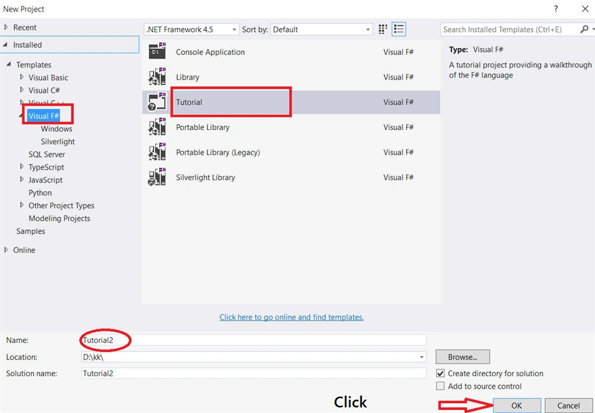Select Windows under Visual F#
595x413 pixels.
56,128
